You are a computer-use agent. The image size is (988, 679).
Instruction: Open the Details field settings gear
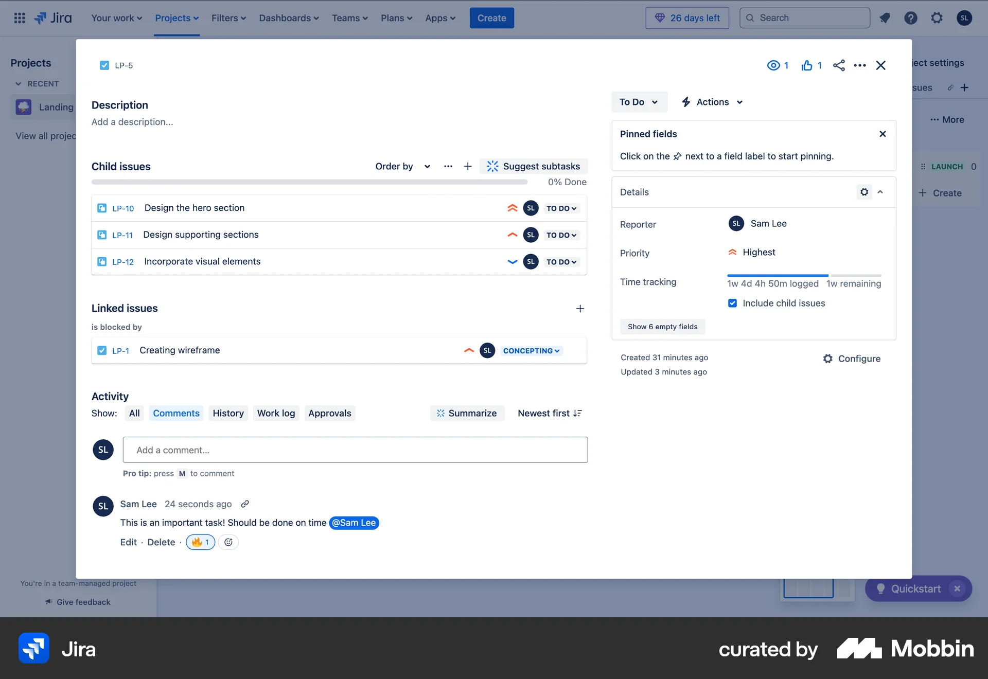click(863, 192)
